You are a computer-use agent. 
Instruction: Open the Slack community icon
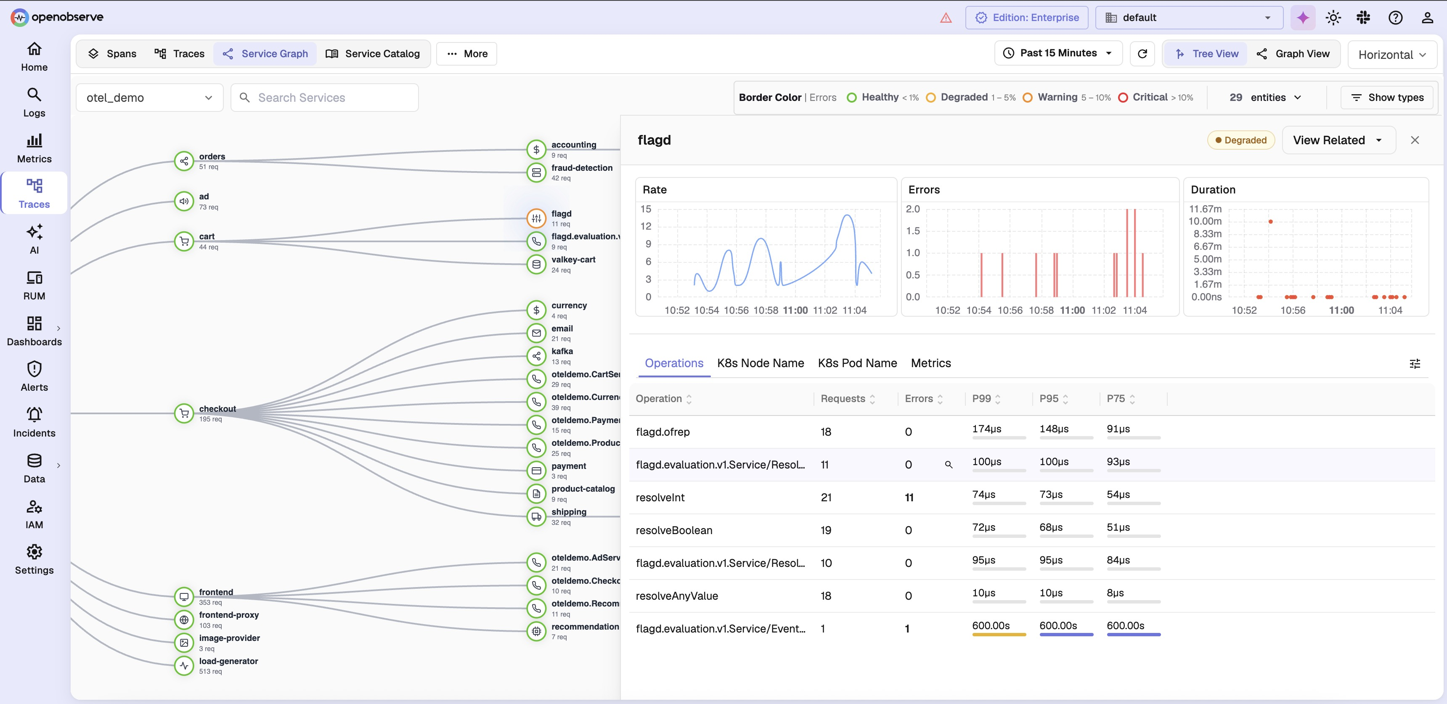click(x=1363, y=18)
